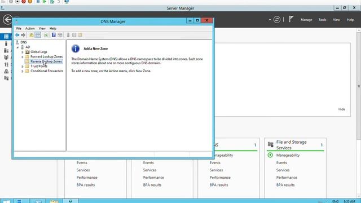The height and width of the screenshot is (203, 361).
Task: Open Services in File and Storage Services tile
Action: 283,170
